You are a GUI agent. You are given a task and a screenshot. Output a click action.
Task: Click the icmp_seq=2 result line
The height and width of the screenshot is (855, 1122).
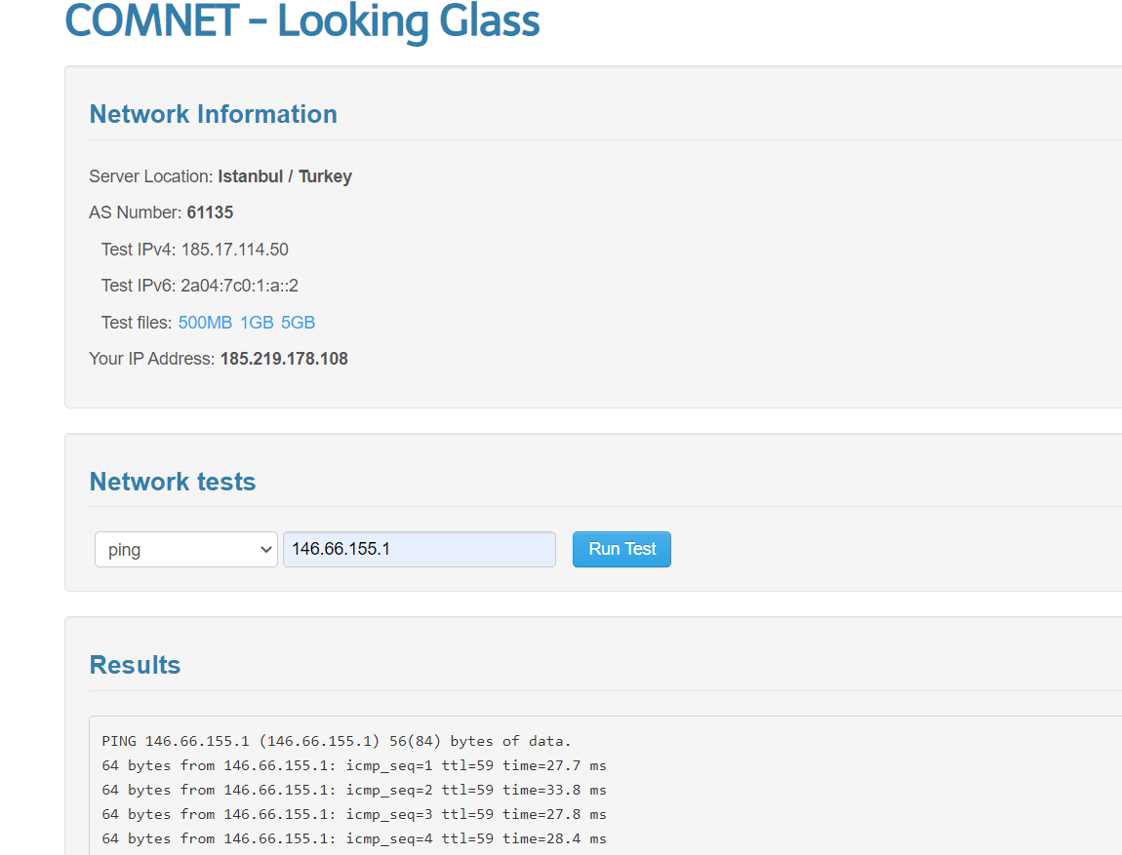353,790
